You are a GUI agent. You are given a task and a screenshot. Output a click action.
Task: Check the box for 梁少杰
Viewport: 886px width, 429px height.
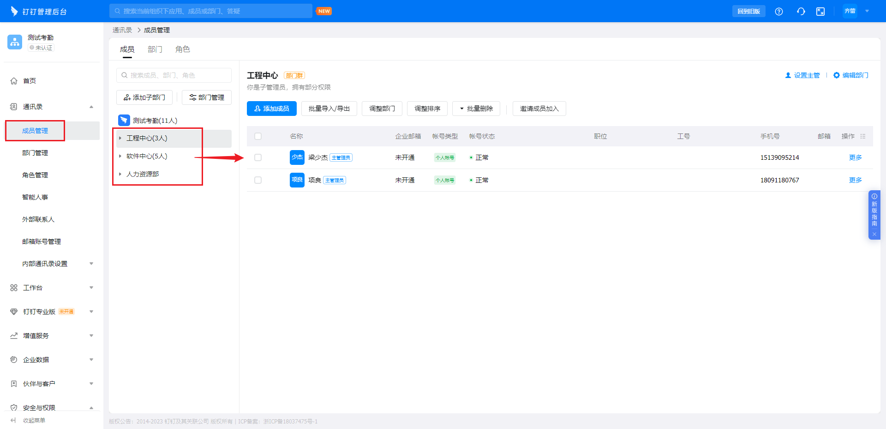[258, 157]
